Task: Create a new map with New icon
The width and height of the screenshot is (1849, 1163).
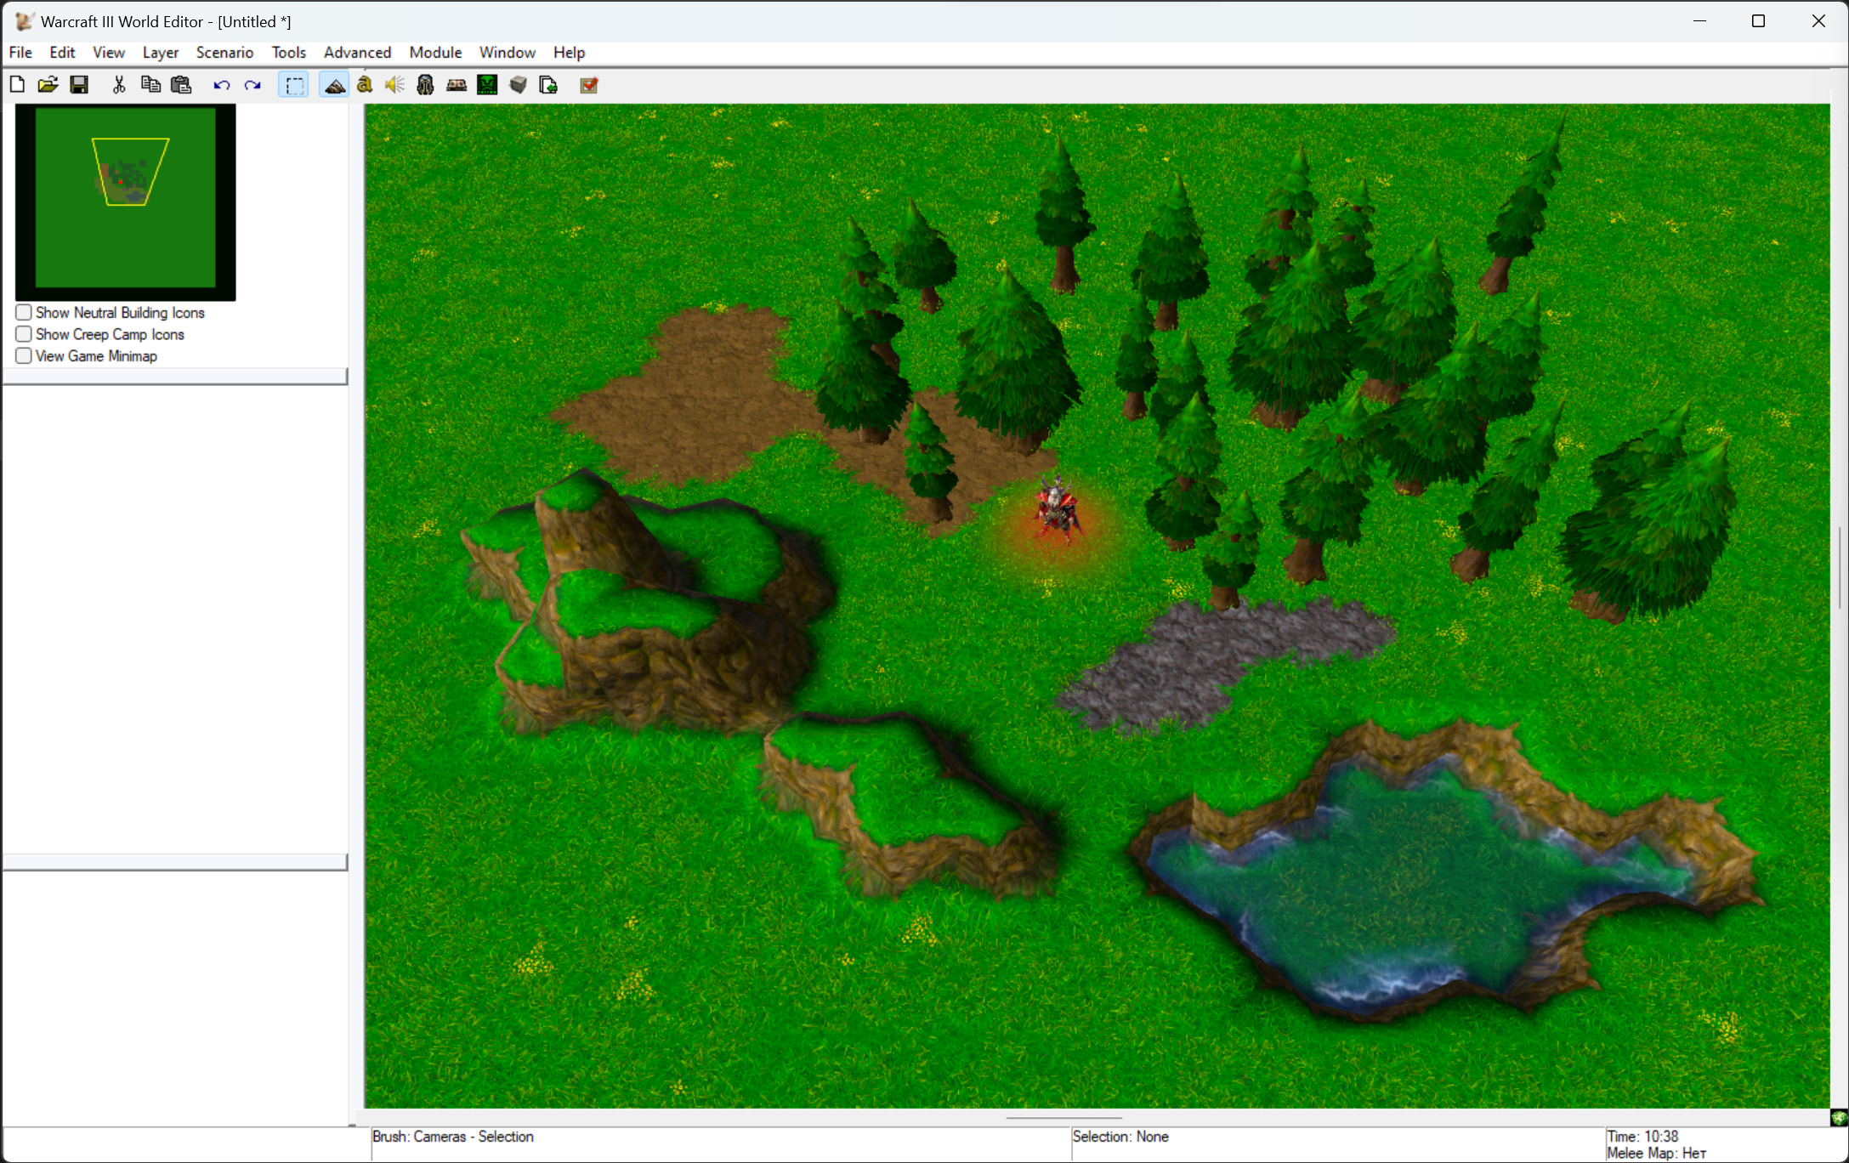Action: (x=17, y=84)
